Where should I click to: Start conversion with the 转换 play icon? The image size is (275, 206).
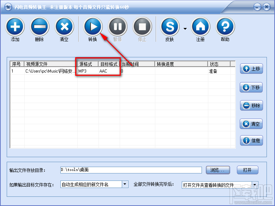93,27
